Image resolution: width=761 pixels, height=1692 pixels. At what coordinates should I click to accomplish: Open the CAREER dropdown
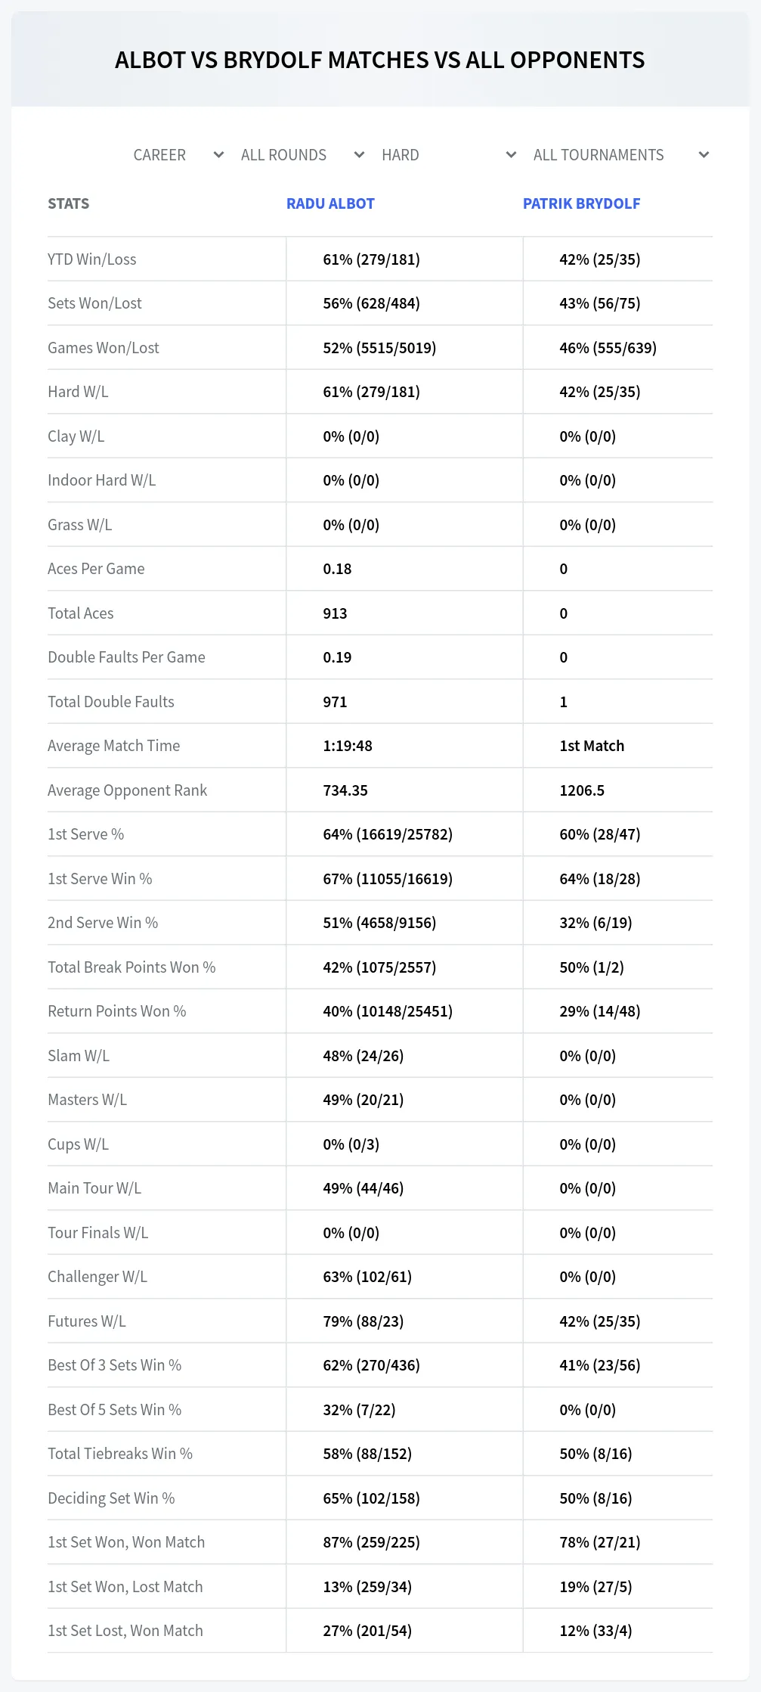pos(178,155)
